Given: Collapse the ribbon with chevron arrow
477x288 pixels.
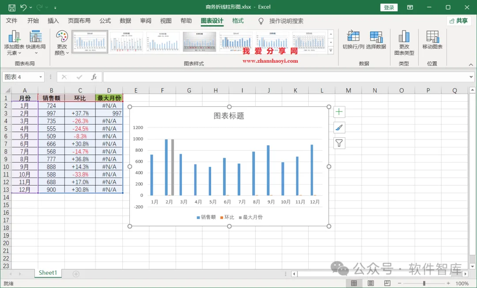Looking at the screenshot, I should tap(471, 65).
